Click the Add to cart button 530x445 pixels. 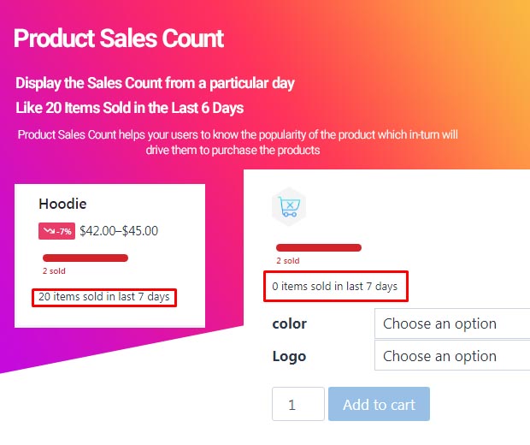click(379, 405)
